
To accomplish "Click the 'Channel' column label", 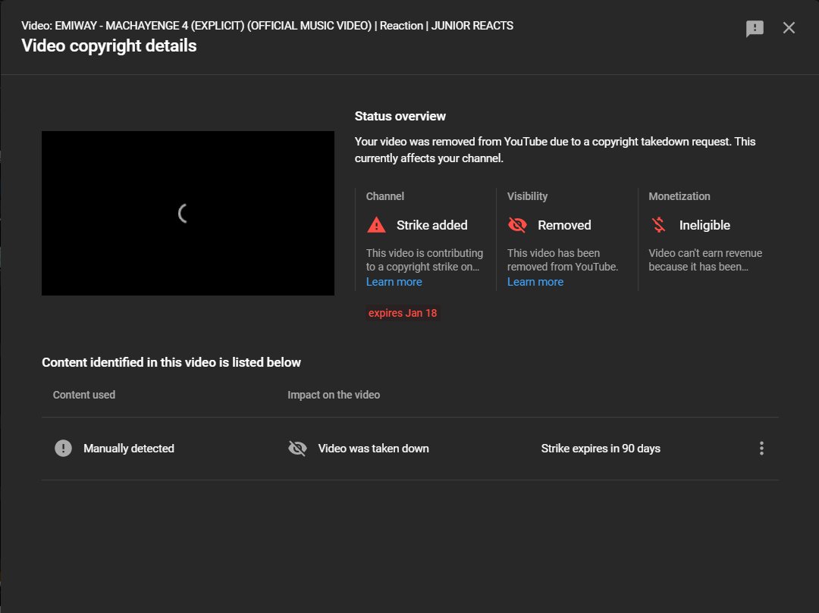I will [385, 196].
